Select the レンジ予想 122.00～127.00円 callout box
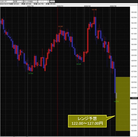 [x=87, y=121]
